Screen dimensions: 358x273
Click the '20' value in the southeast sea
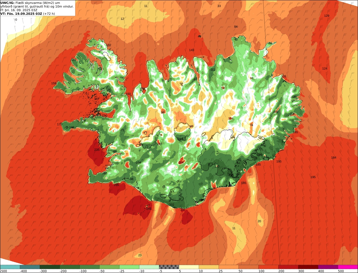259,221
